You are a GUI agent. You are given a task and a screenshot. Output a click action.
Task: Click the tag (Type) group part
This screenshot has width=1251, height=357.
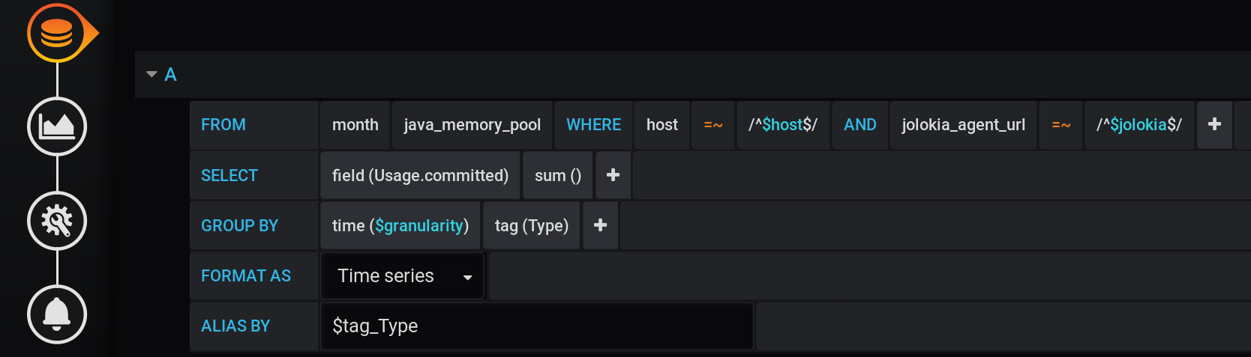[x=532, y=225]
